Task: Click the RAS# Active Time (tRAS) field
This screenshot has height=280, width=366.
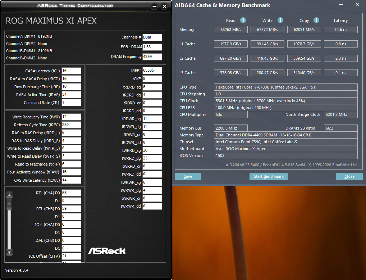Action: coord(71,95)
